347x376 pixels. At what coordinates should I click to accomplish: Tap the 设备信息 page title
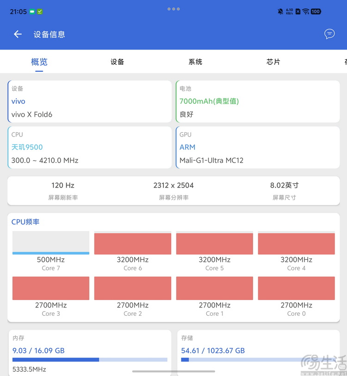point(50,34)
